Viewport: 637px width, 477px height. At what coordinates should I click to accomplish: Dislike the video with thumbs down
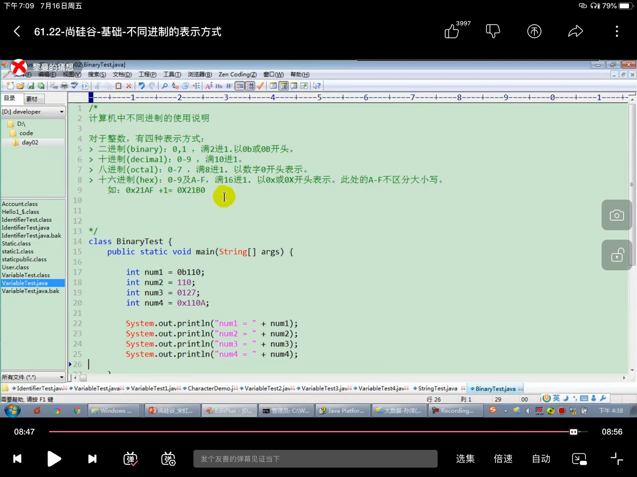point(493,31)
